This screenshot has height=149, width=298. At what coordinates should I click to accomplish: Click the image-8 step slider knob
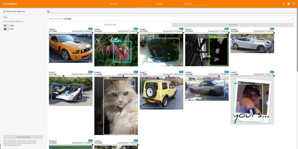coord(219,76)
